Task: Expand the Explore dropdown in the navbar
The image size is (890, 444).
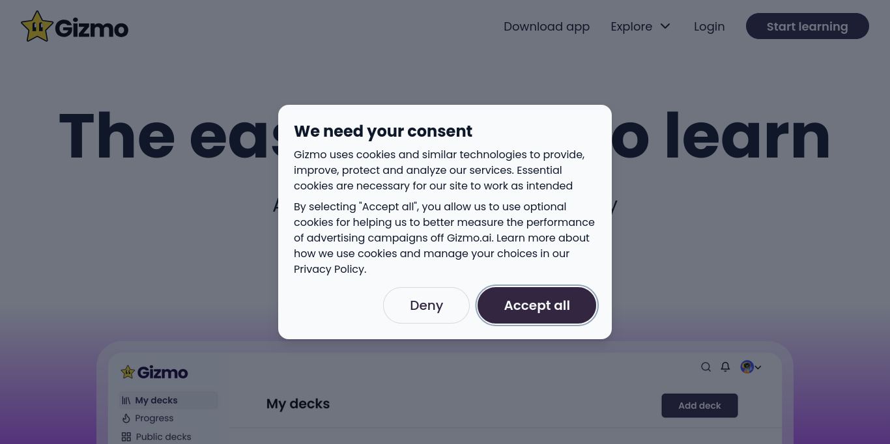Action: [x=640, y=26]
